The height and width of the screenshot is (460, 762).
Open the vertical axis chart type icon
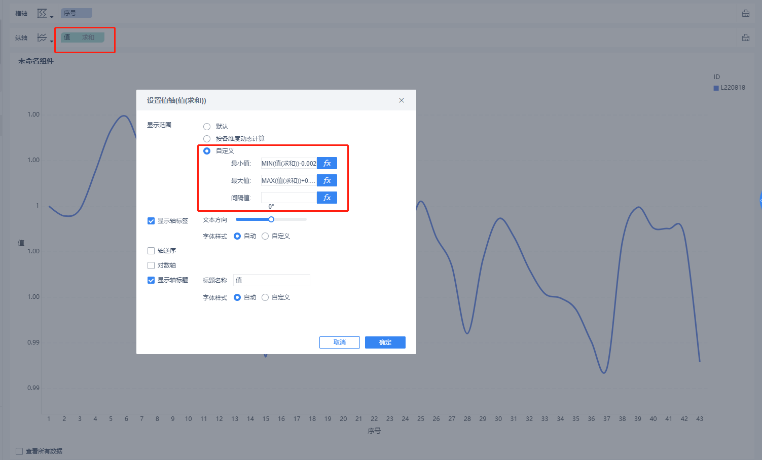43,37
